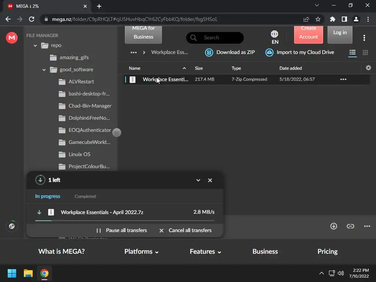
Task: Change language via globe EN icon
Action: coord(275,37)
